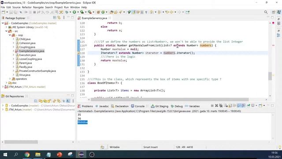Image resolution: width=282 pixels, height=159 pixels.
Task: Click Collapse All icon in Git Repositories
Action: [x=35, y=101]
